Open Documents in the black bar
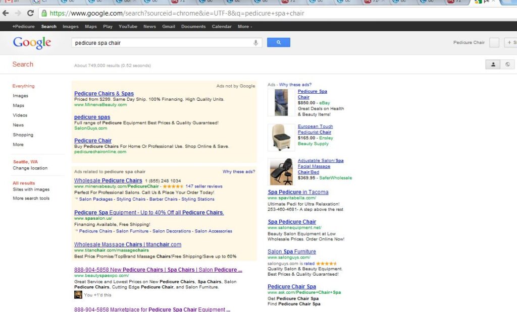Image resolution: width=517 pixels, height=312 pixels. coord(193,26)
